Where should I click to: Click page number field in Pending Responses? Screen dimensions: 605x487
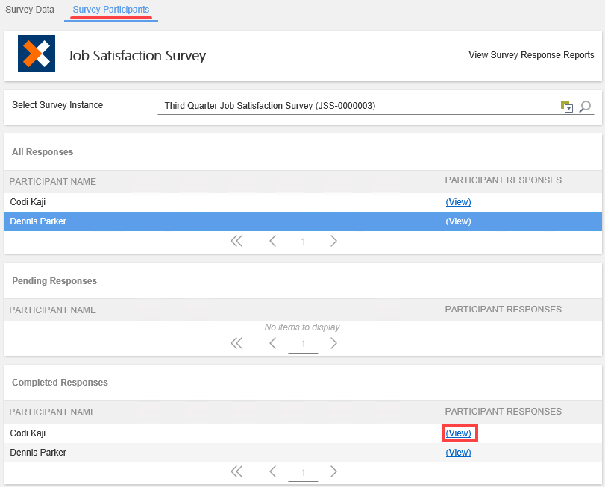pos(304,345)
